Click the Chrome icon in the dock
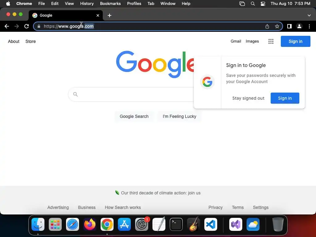 [x=107, y=224]
